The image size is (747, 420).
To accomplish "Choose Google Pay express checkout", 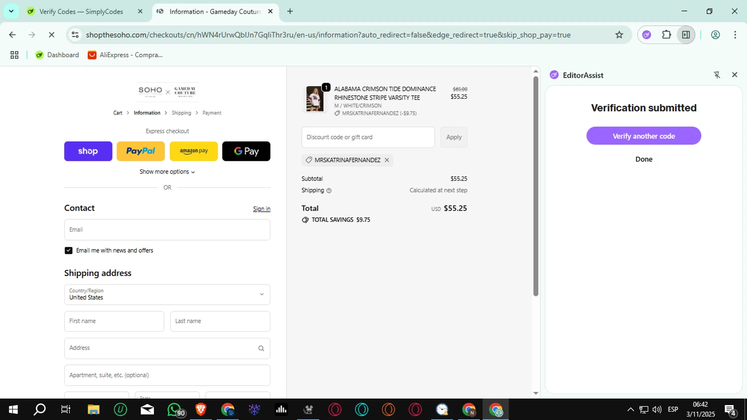I will pos(246,151).
